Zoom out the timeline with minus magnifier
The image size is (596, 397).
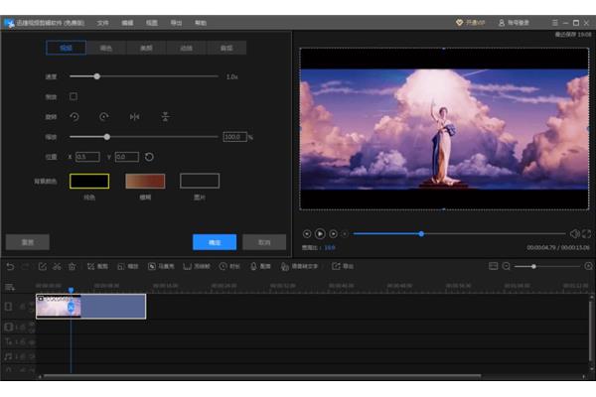click(507, 266)
